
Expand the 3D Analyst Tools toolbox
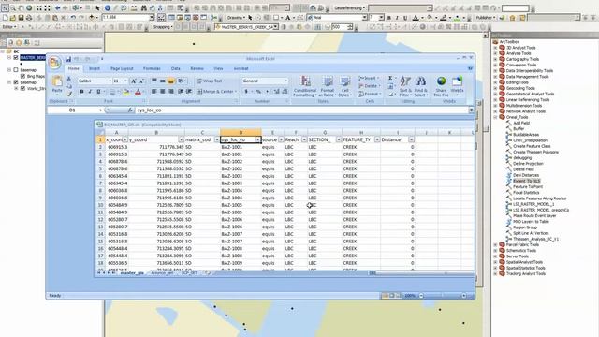click(x=495, y=48)
